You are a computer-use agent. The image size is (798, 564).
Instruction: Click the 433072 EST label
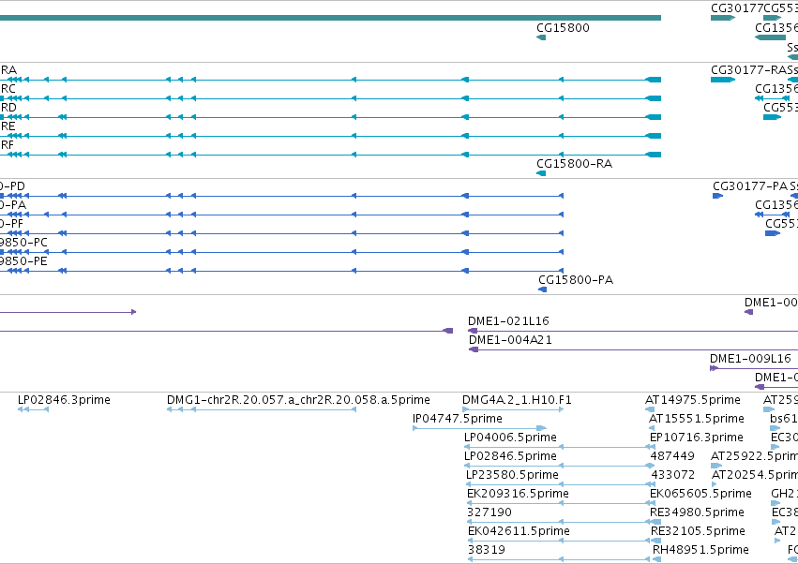coord(672,475)
